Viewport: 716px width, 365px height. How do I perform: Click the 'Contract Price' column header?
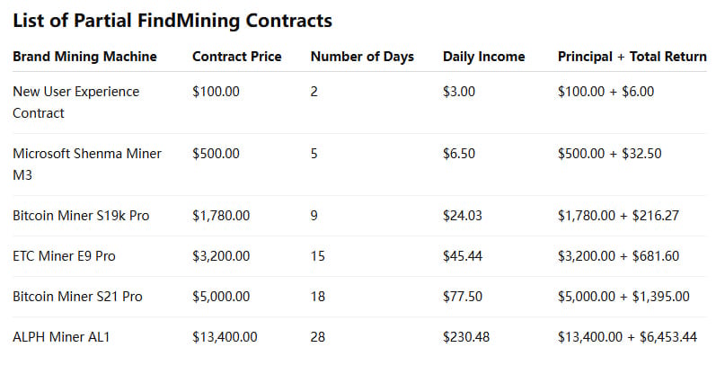tap(237, 57)
